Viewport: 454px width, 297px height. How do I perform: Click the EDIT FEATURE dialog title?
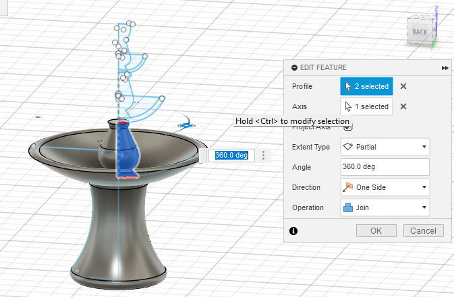(x=323, y=67)
